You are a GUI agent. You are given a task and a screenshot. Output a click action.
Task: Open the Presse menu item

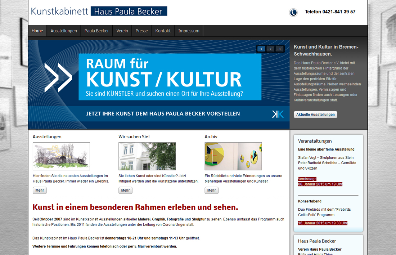point(142,31)
